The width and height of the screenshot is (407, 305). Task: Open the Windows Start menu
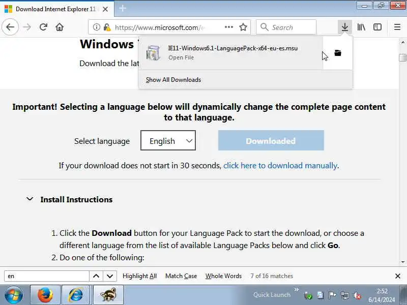(14, 295)
